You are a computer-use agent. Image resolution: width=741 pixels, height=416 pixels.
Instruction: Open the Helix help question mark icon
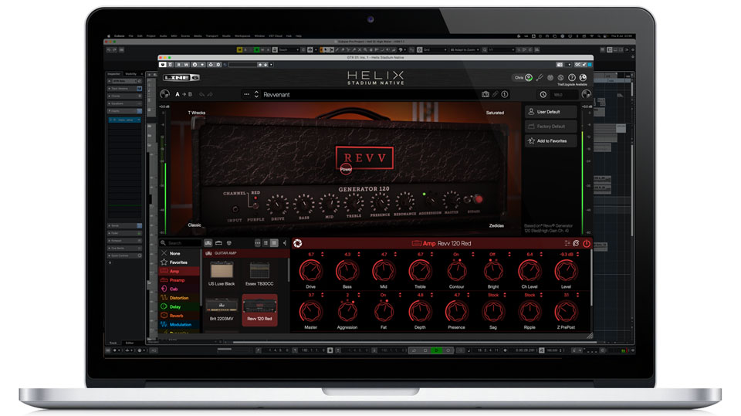pyautogui.click(x=572, y=77)
